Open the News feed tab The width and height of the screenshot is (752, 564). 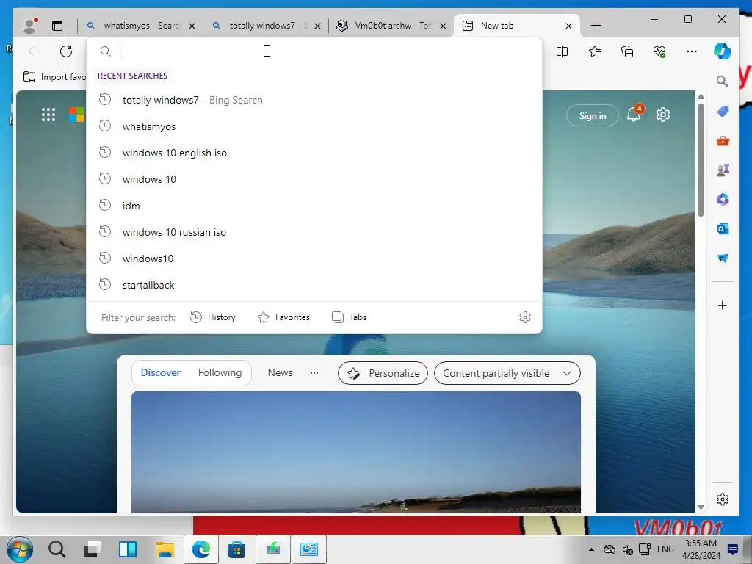pyautogui.click(x=280, y=372)
